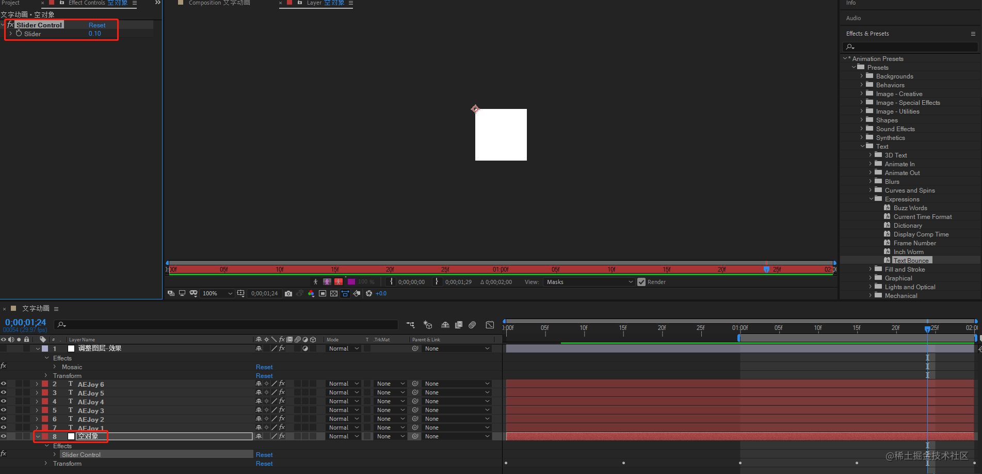982x474 pixels.
Task: Toggle the Mosaic effect fx switch
Action: tap(4, 366)
